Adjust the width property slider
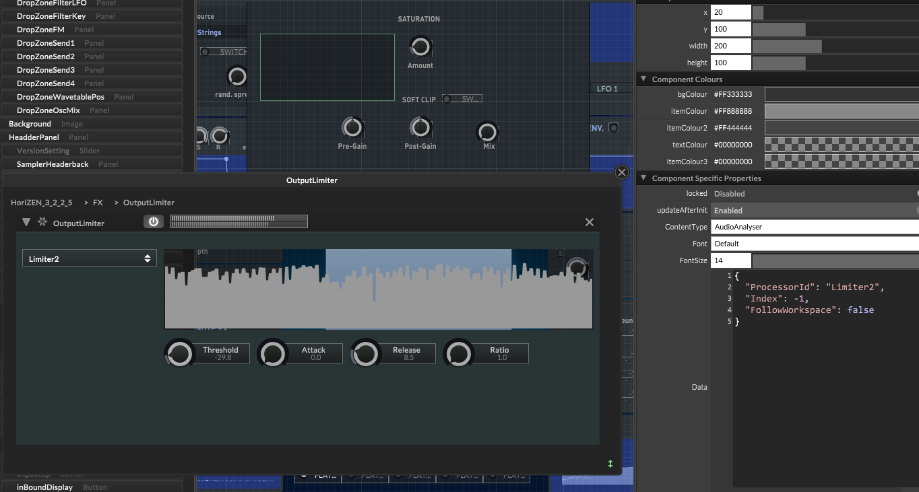The height and width of the screenshot is (492, 919). 835,46
